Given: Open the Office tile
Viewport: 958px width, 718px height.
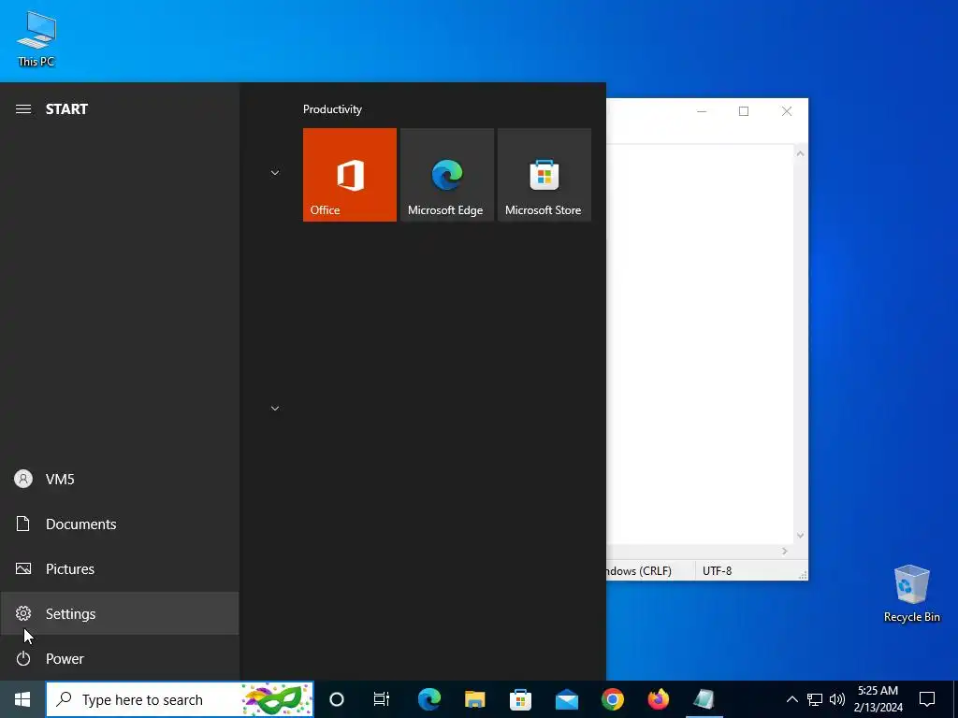Looking at the screenshot, I should (350, 175).
